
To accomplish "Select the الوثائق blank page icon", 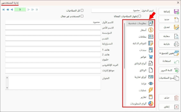I will click(151, 70).
